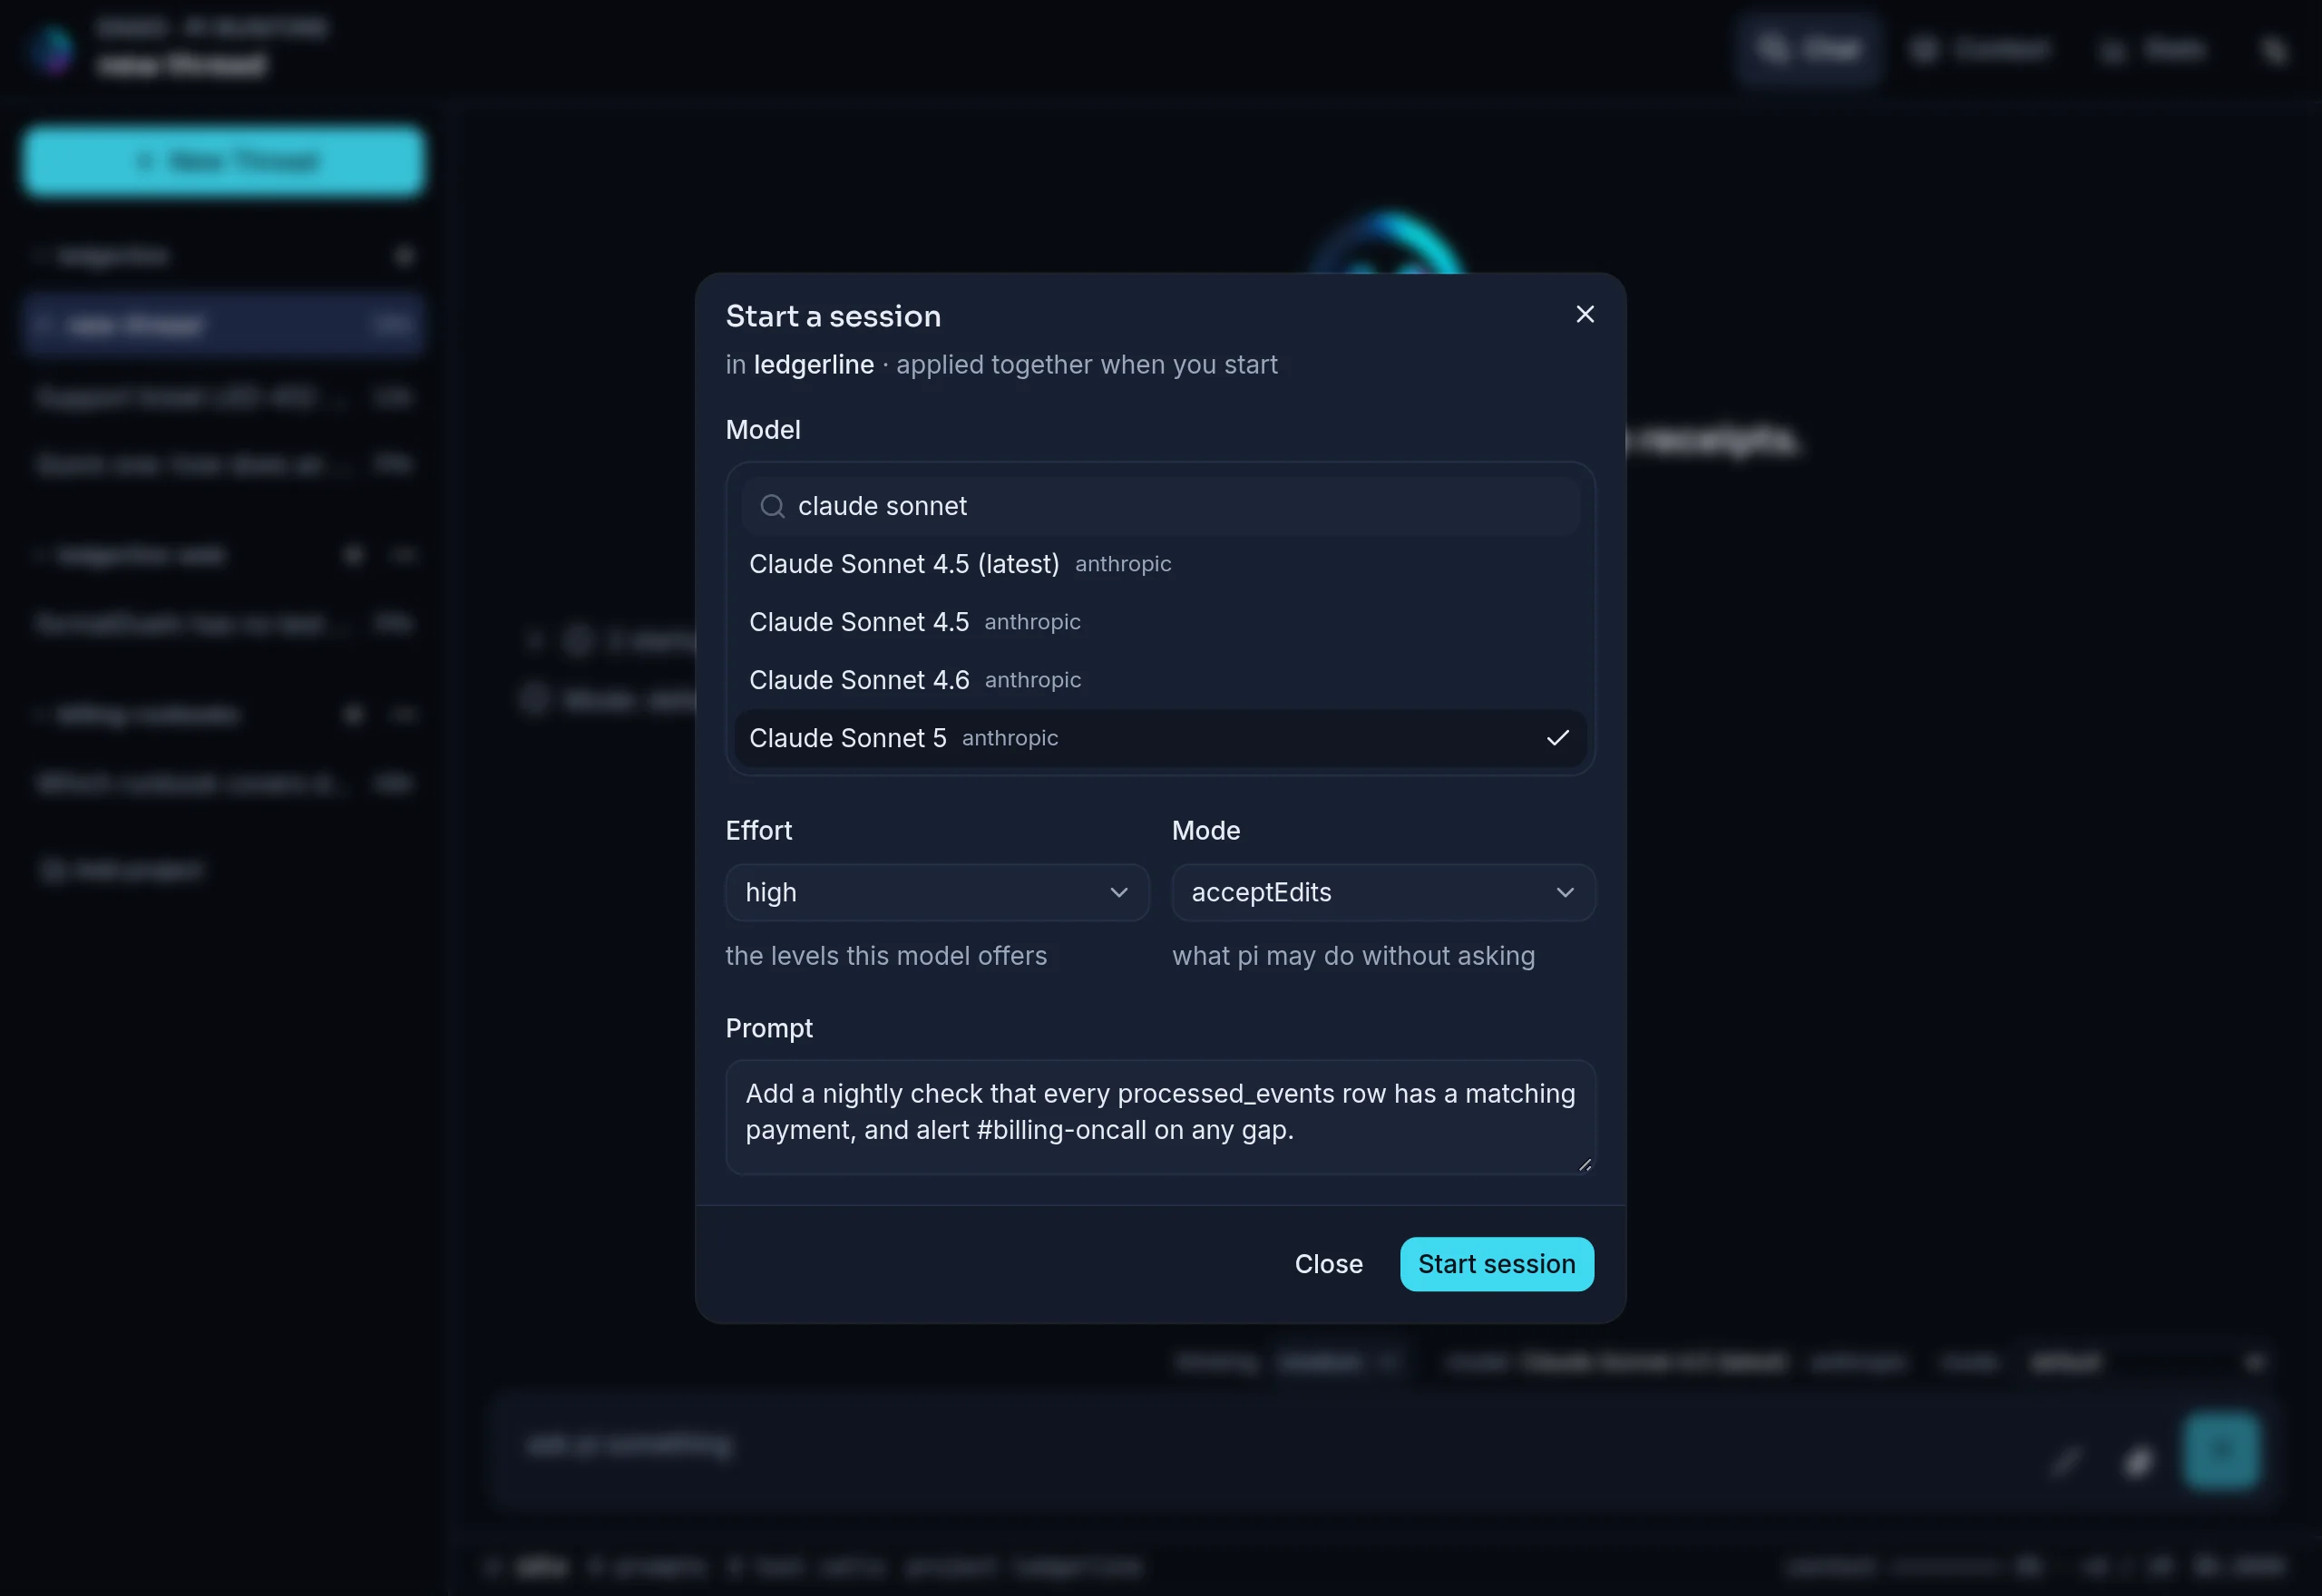This screenshot has height=1596, width=2322.
Task: Click the 'ledgerline' project name in dialog subtitle
Action: click(x=813, y=364)
